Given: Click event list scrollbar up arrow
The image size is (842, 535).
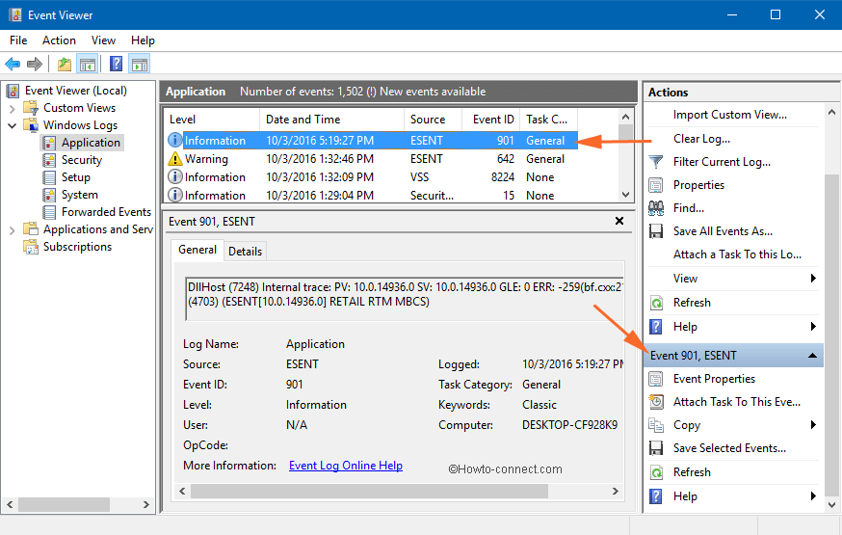Looking at the screenshot, I should point(625,117).
